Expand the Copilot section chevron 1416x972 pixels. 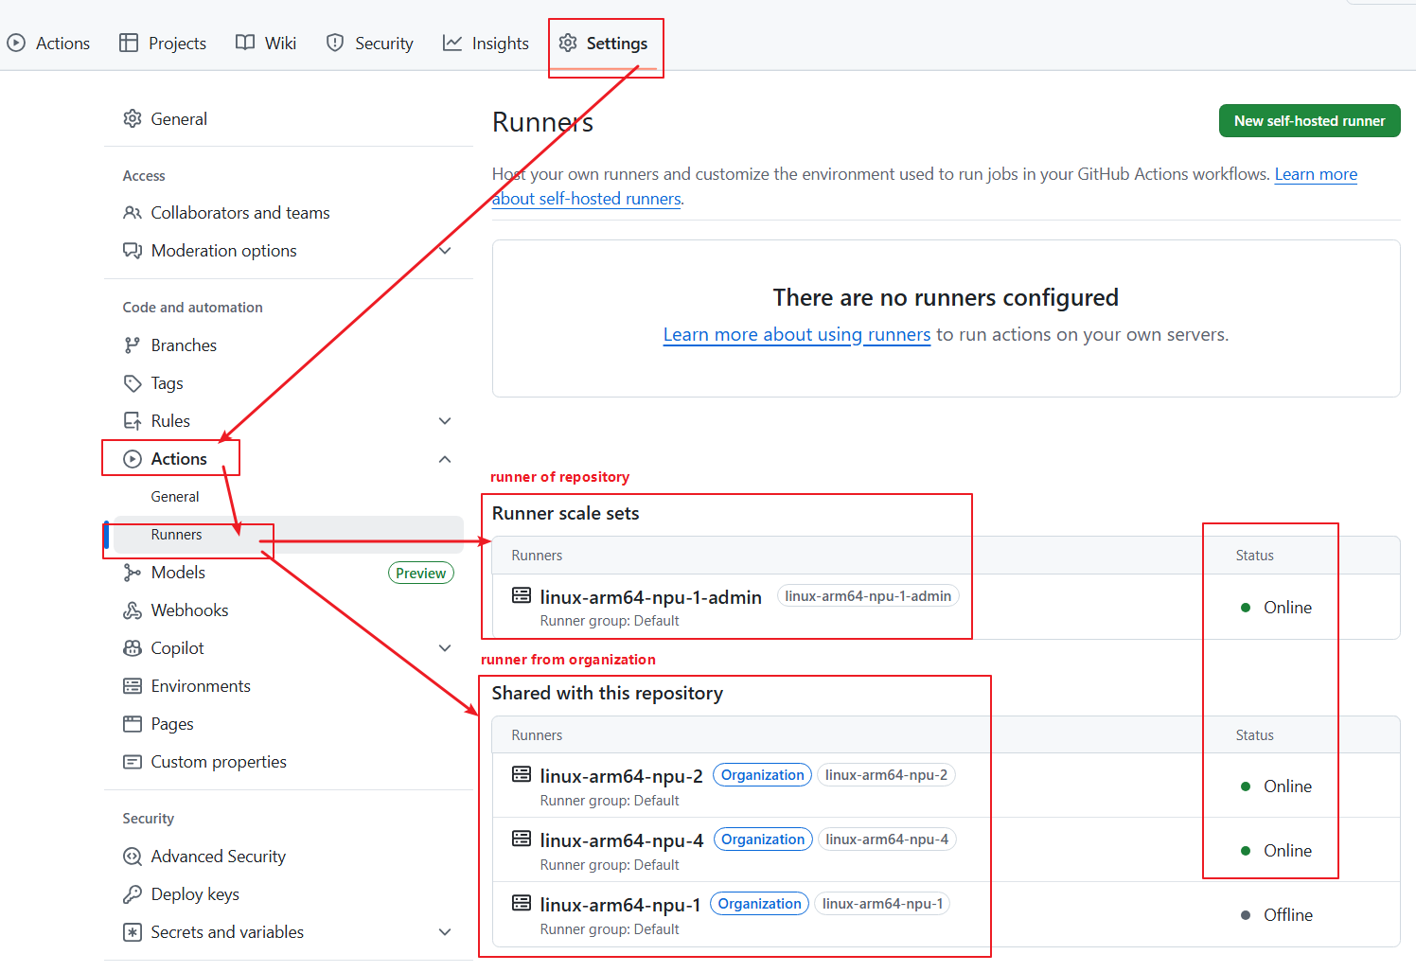(x=445, y=648)
